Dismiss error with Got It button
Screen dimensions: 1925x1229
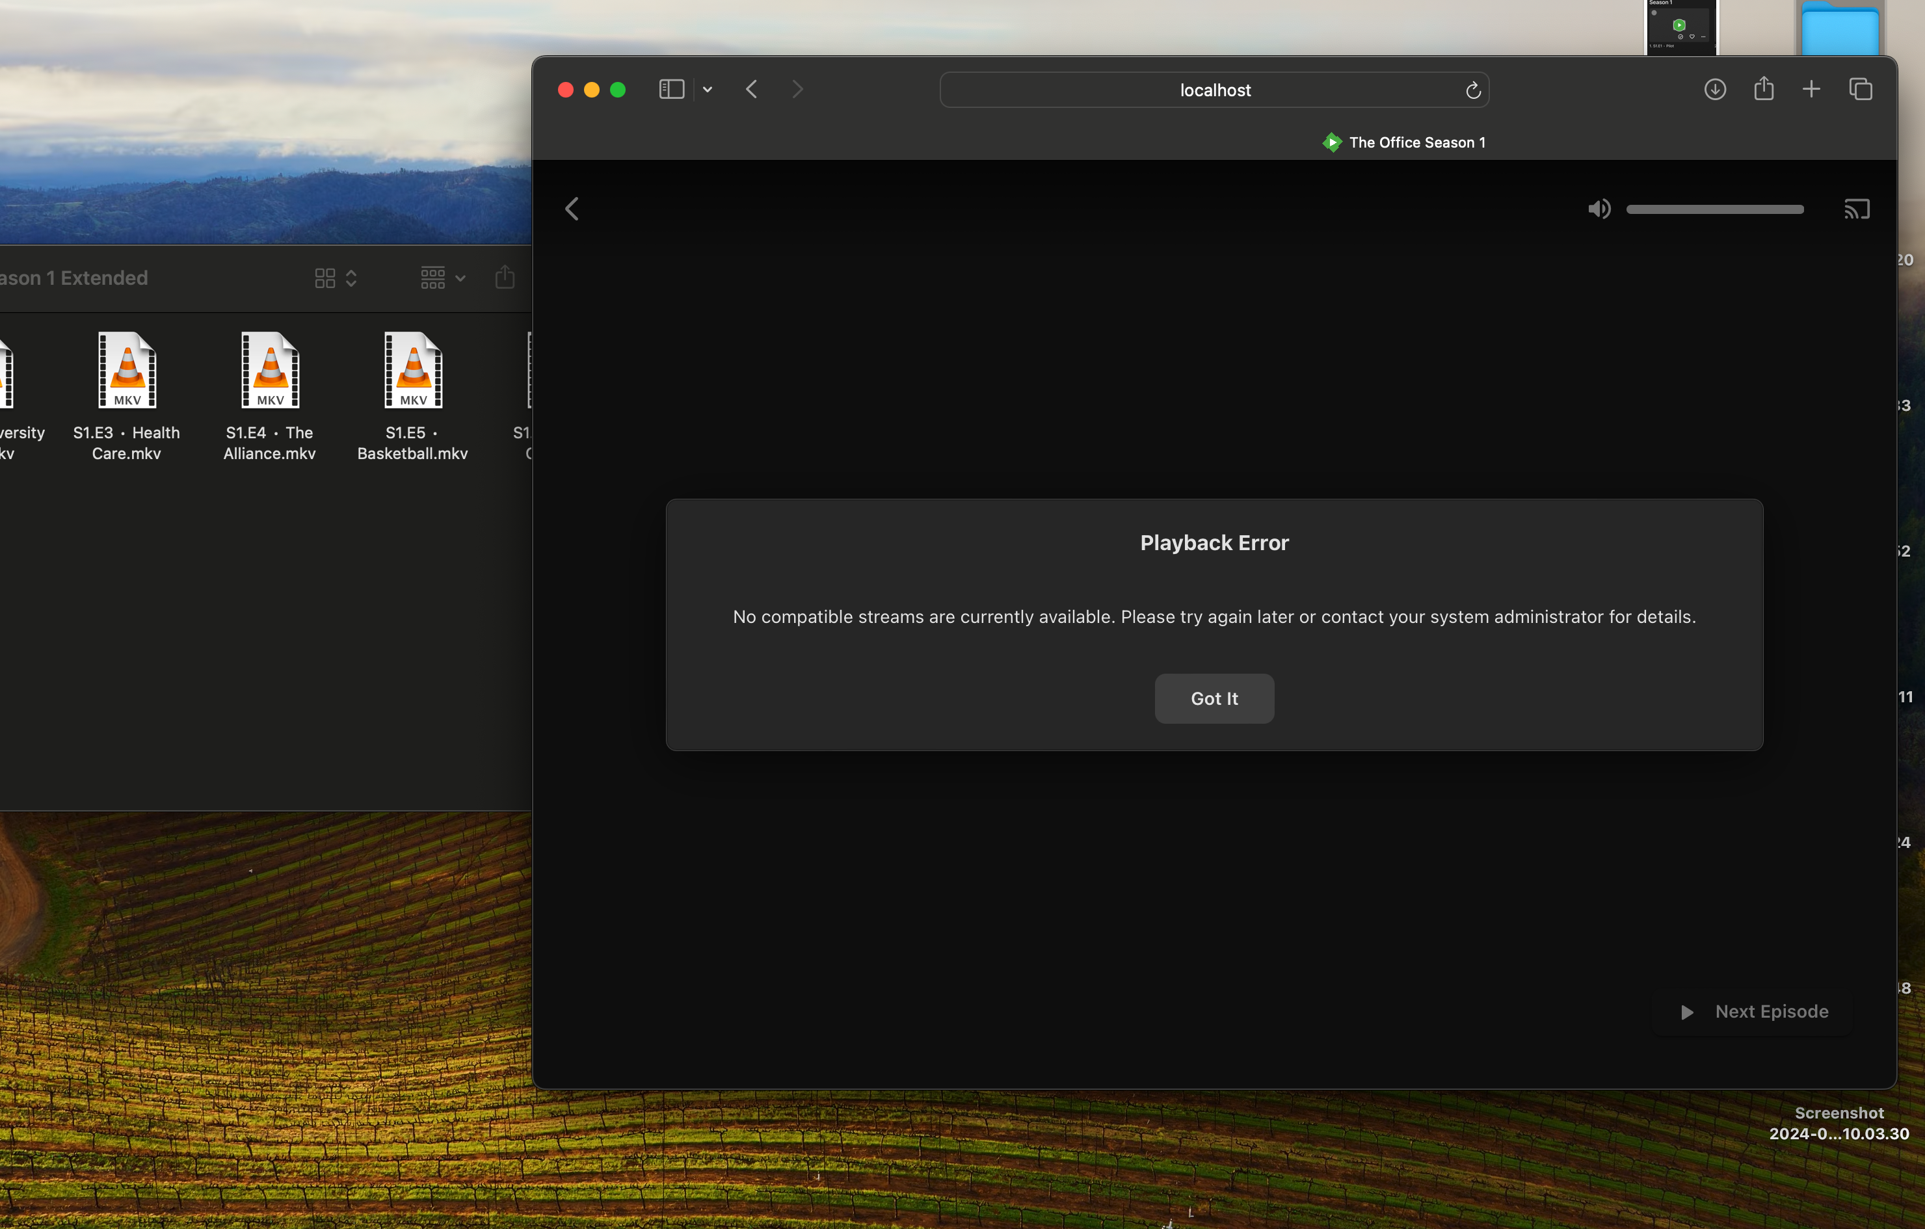click(x=1214, y=698)
